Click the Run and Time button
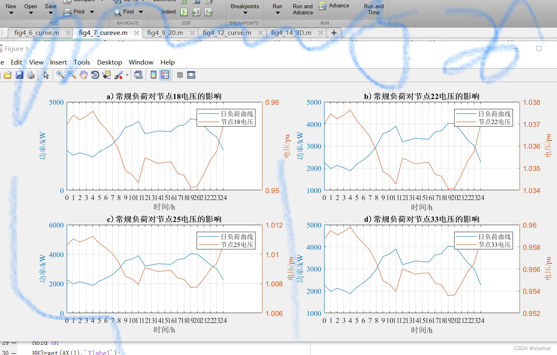This screenshot has height=355, width=557. (374, 9)
